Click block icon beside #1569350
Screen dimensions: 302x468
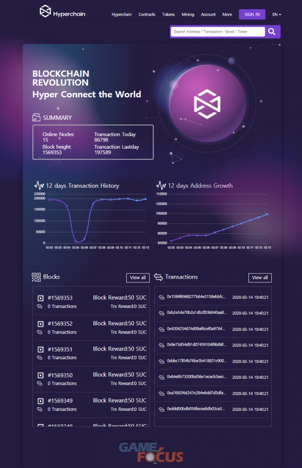(x=41, y=375)
